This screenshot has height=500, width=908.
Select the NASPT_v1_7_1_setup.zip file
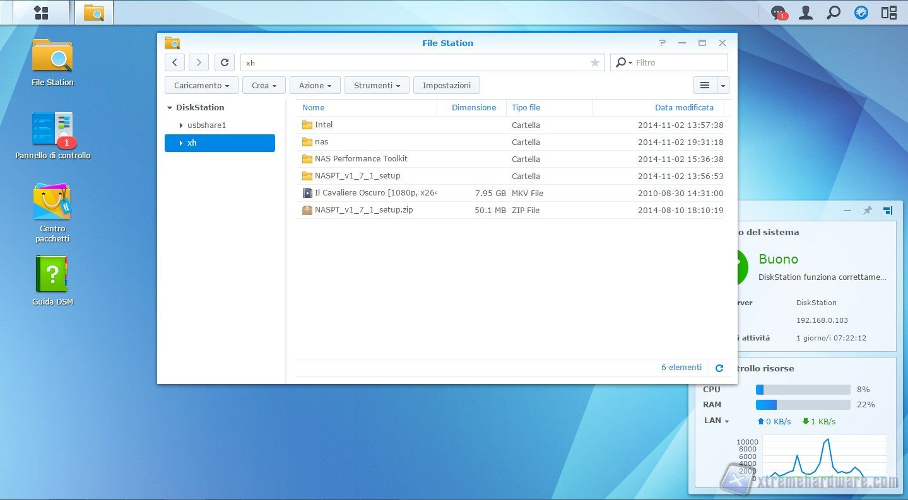point(363,210)
